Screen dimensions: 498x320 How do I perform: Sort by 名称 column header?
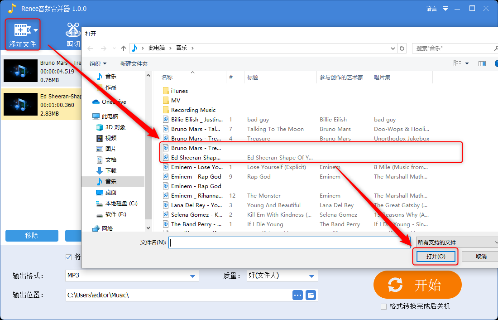click(167, 78)
